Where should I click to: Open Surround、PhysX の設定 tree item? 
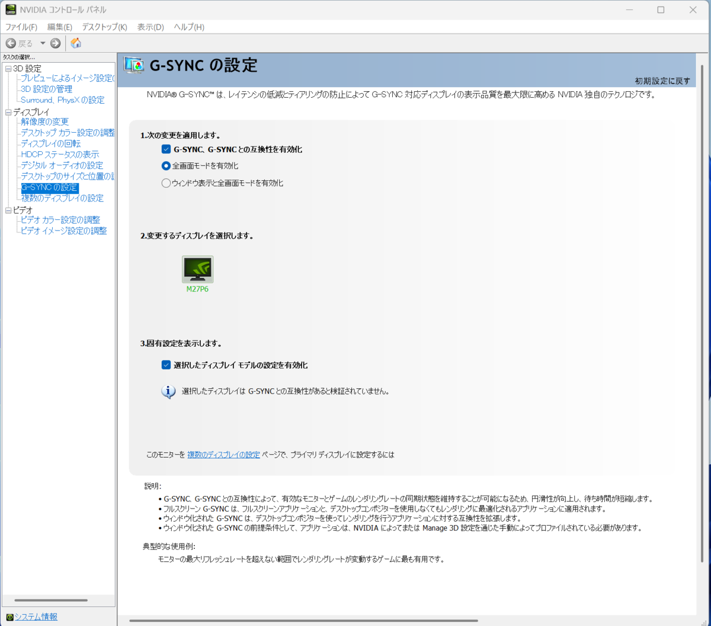[x=62, y=100]
